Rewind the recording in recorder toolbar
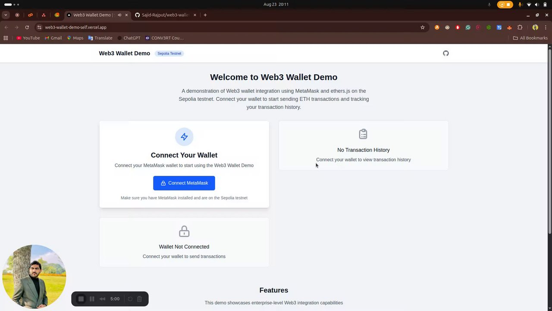The image size is (552, 311). (x=102, y=299)
